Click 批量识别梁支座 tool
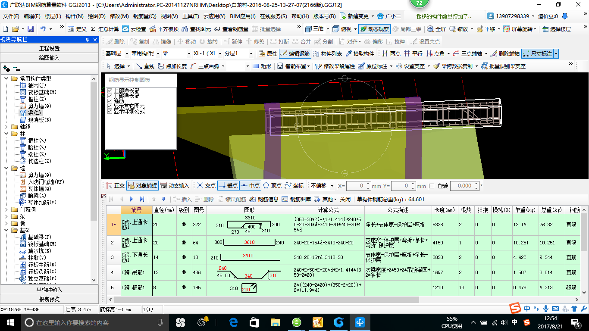The image size is (589, 331). [x=503, y=66]
